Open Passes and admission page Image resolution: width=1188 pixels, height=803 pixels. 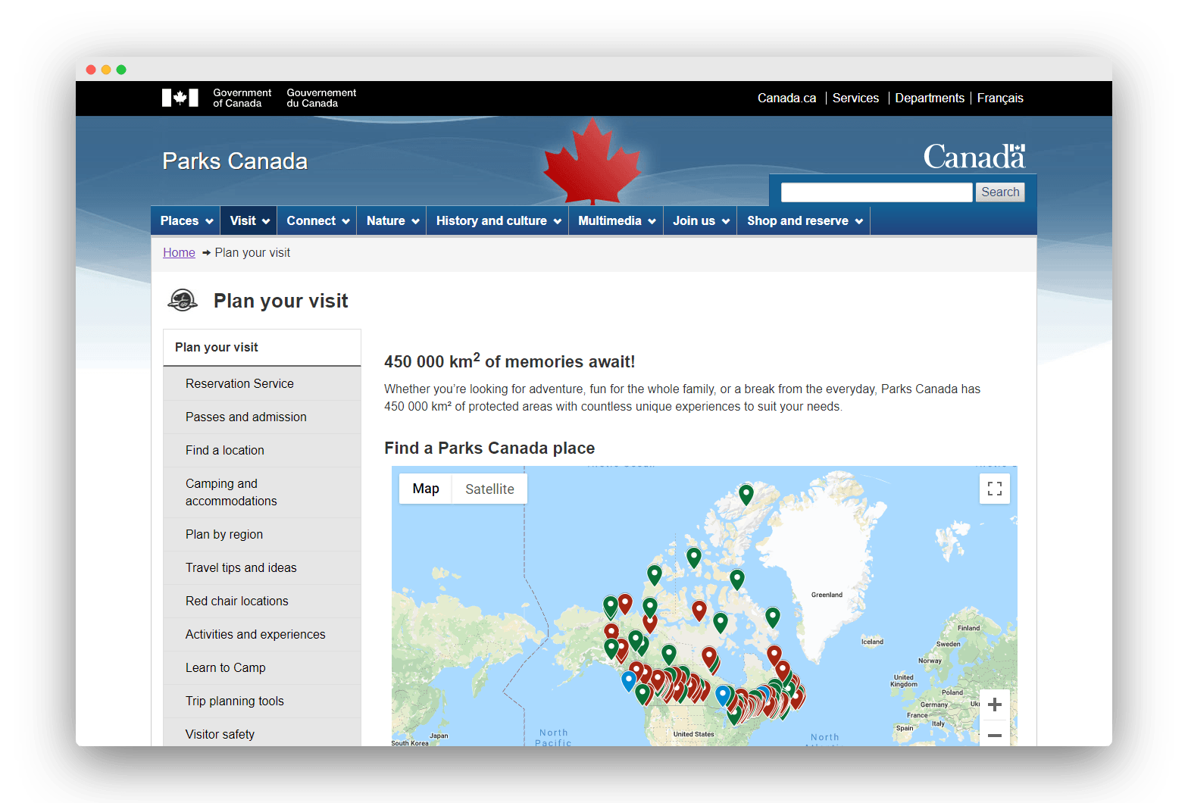tap(262, 417)
